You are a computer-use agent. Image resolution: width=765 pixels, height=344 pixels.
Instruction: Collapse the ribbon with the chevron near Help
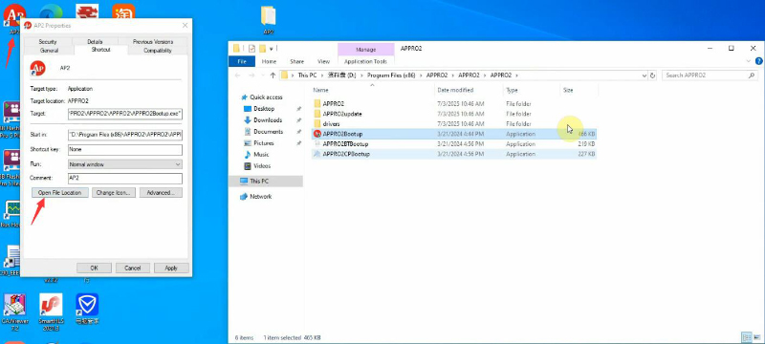(x=749, y=61)
